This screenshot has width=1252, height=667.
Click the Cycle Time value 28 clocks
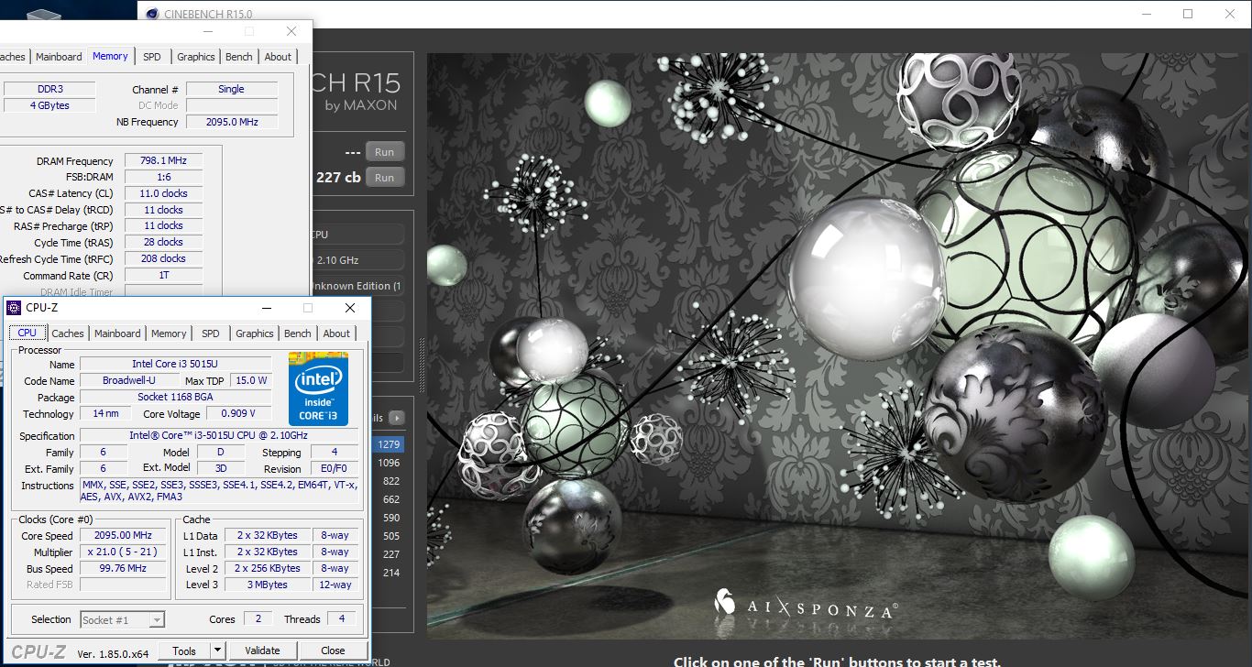(163, 242)
